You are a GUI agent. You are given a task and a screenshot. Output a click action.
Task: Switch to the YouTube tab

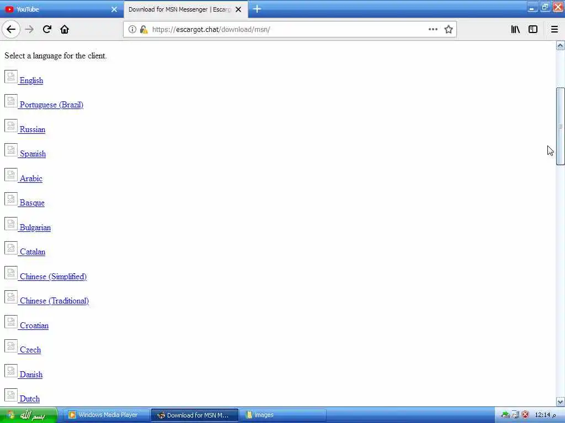click(x=61, y=9)
